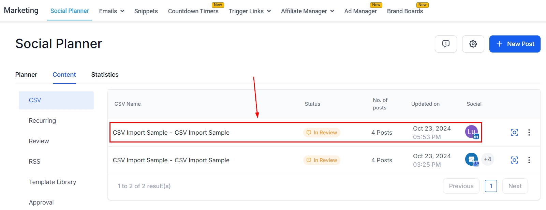Expand the Trigger Links dropdown
Viewport: 546px width, 210px height.
250,11
